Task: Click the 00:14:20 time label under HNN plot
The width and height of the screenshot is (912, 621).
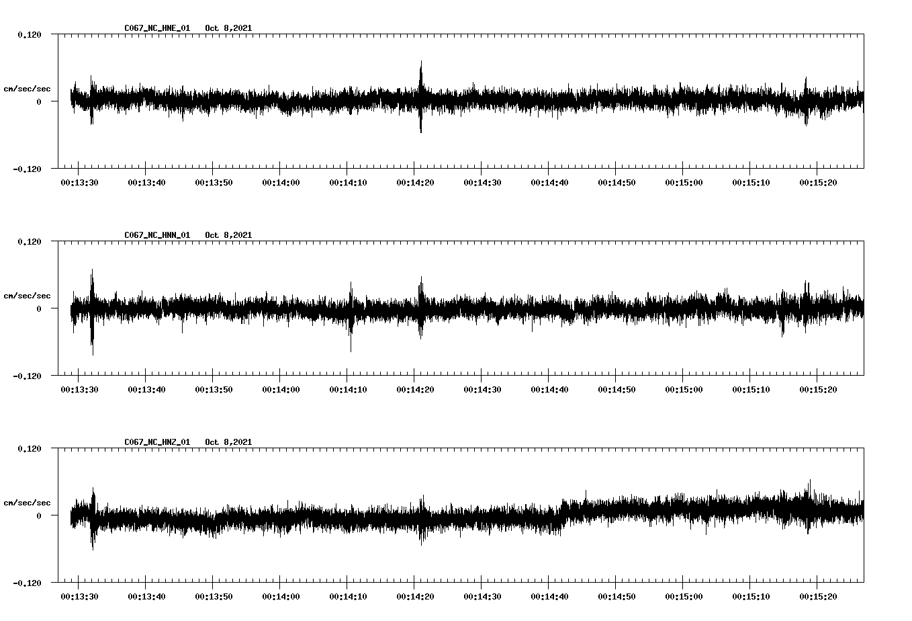Action: click(x=415, y=390)
